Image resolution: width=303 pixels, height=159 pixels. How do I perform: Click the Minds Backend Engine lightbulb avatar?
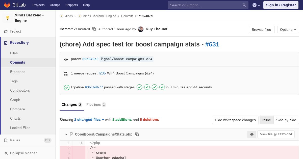8,18
